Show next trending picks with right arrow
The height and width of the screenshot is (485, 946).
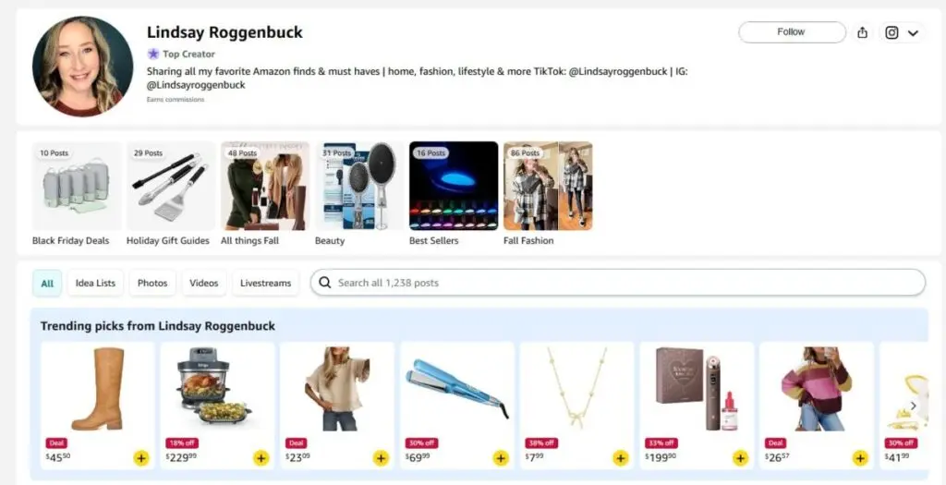coord(914,406)
